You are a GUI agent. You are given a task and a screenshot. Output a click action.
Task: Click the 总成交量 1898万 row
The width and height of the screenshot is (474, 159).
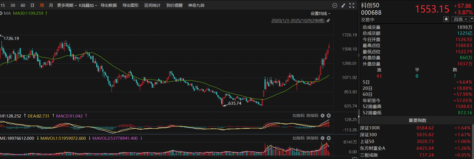pos(417,27)
